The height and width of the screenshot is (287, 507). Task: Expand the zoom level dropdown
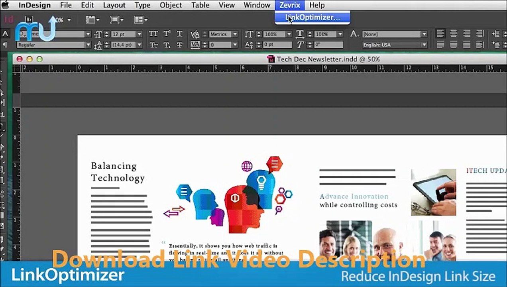pos(69,20)
